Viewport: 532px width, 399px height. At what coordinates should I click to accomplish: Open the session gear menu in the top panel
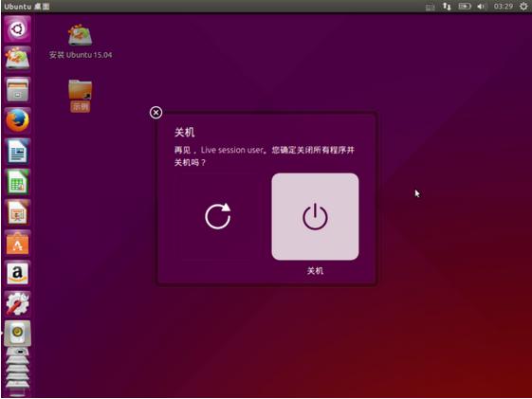[x=523, y=7]
